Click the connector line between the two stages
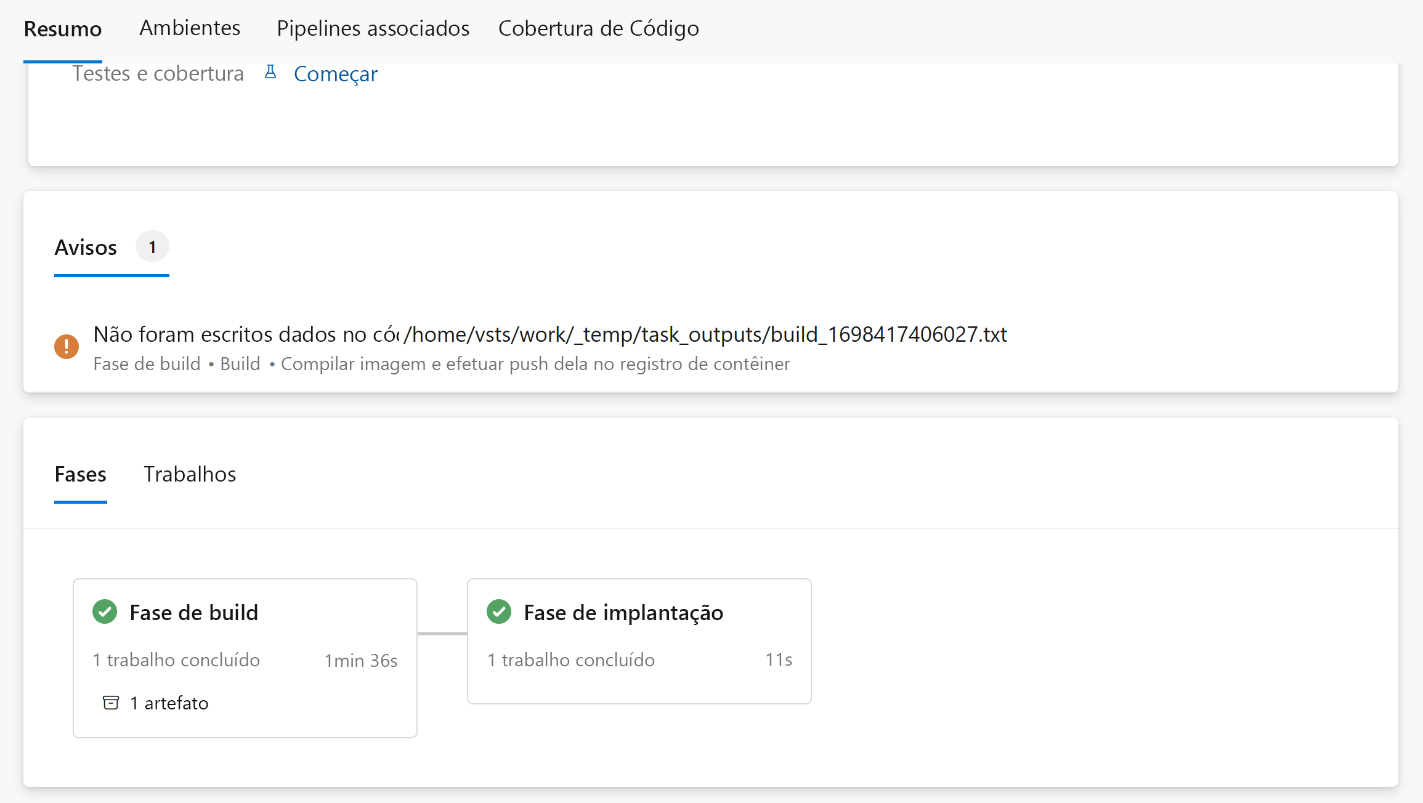This screenshot has height=803, width=1423. 442,632
